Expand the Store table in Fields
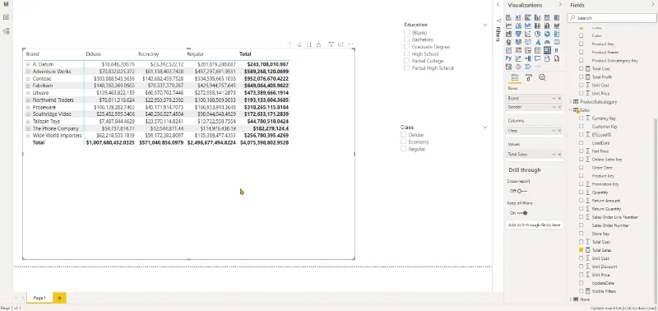 click(571, 299)
